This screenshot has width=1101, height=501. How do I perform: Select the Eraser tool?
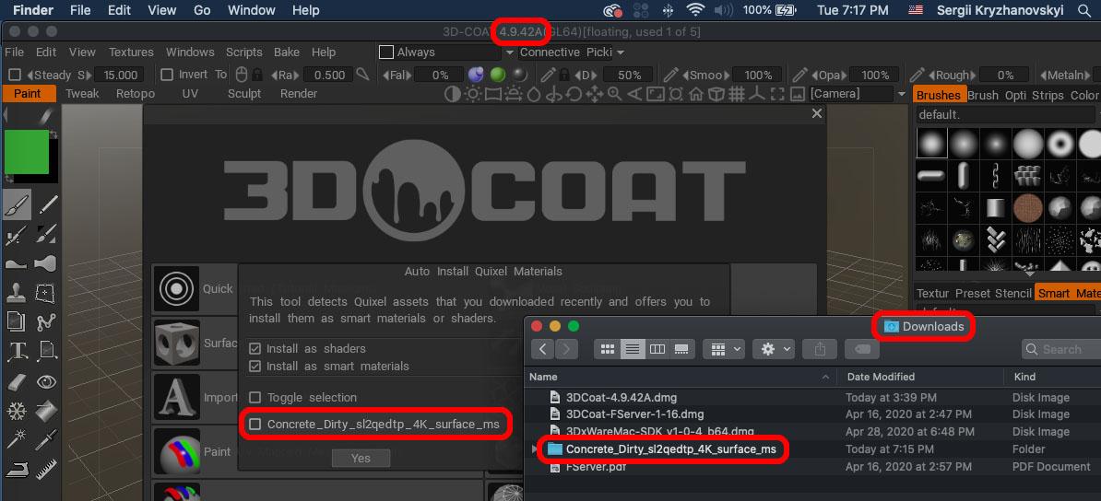(x=17, y=381)
